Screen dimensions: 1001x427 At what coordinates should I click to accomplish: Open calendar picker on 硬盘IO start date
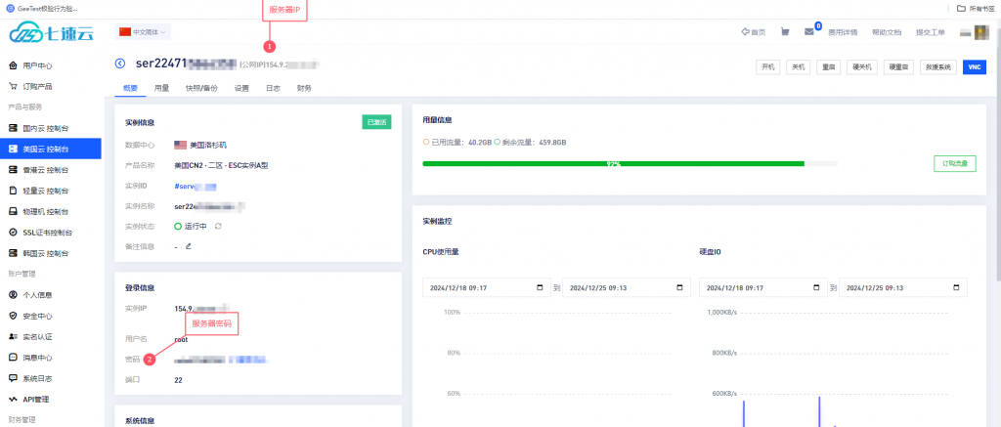click(x=817, y=287)
